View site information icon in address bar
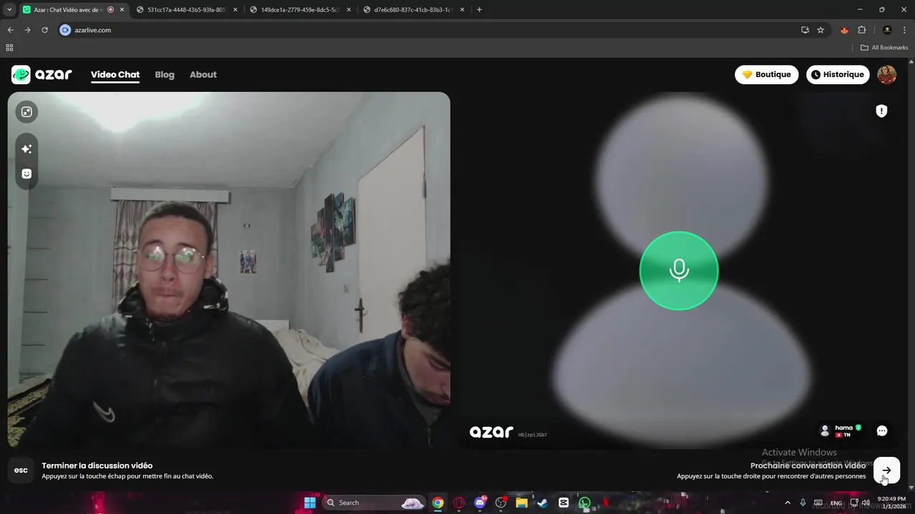The height and width of the screenshot is (514, 915). tap(65, 30)
